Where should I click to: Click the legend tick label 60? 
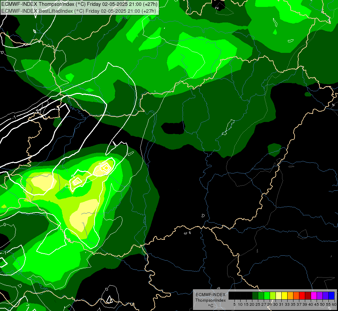pyautogui.click(x=334, y=304)
